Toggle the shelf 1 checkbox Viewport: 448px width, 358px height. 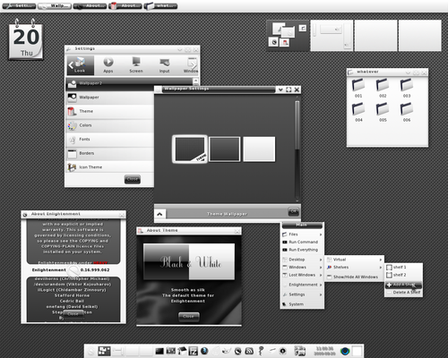[x=389, y=267]
